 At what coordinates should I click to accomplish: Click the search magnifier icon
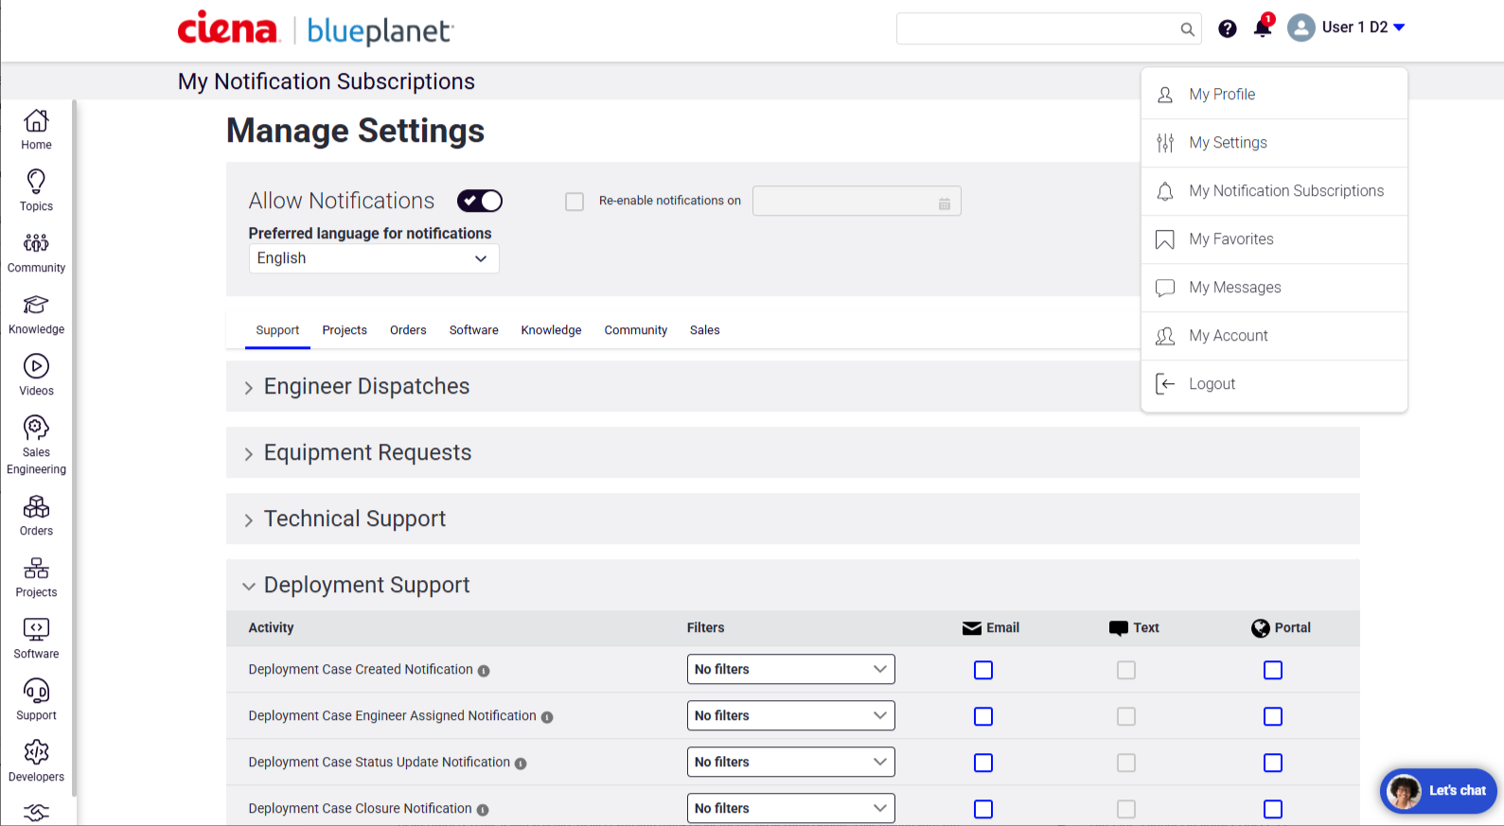point(1187,29)
